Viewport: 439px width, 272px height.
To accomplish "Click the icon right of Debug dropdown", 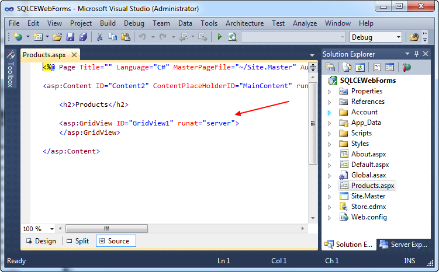I will (x=414, y=37).
